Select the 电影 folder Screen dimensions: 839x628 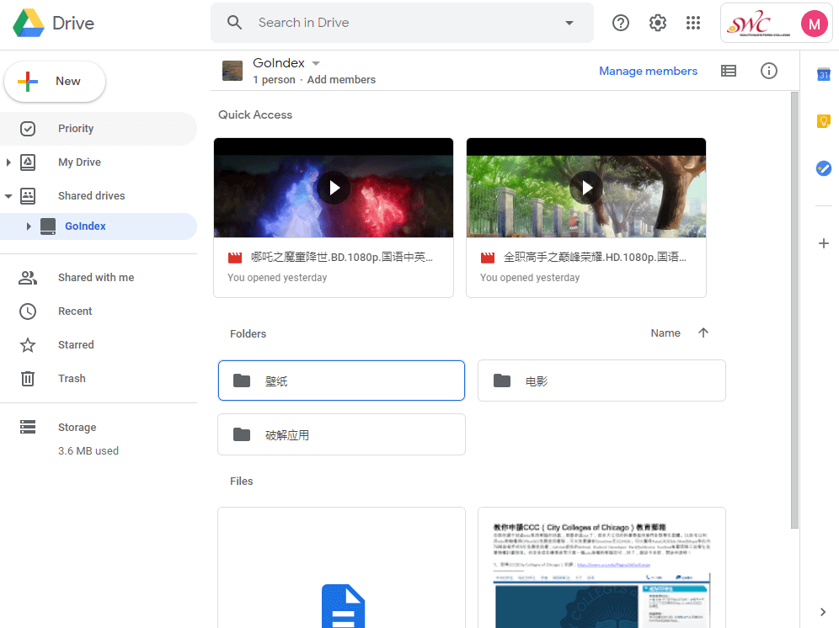coord(601,381)
